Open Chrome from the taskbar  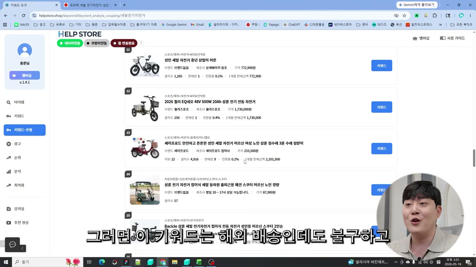(x=163, y=262)
